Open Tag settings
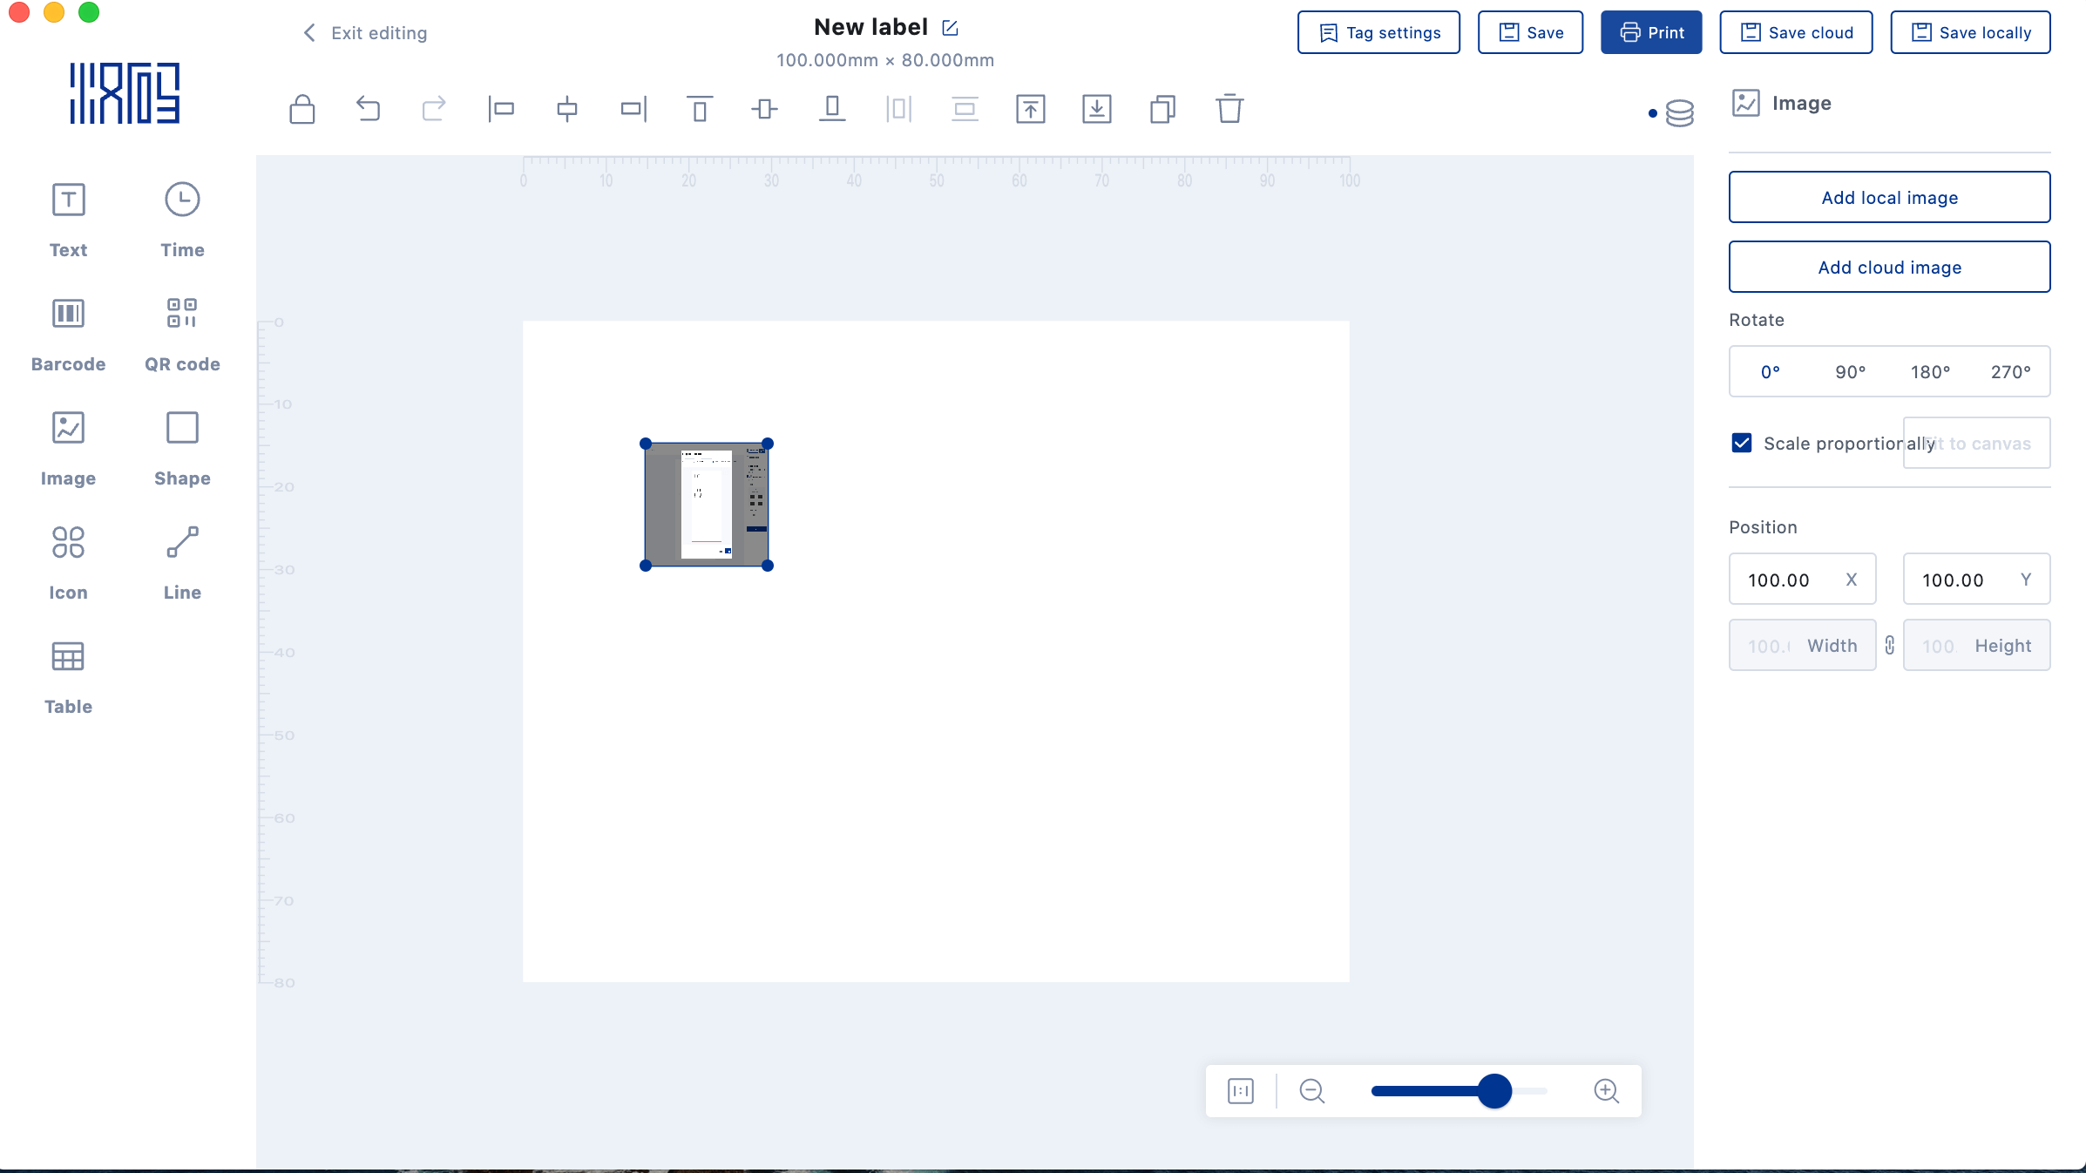Screen dimensions: 2086x1173 click(x=1378, y=33)
